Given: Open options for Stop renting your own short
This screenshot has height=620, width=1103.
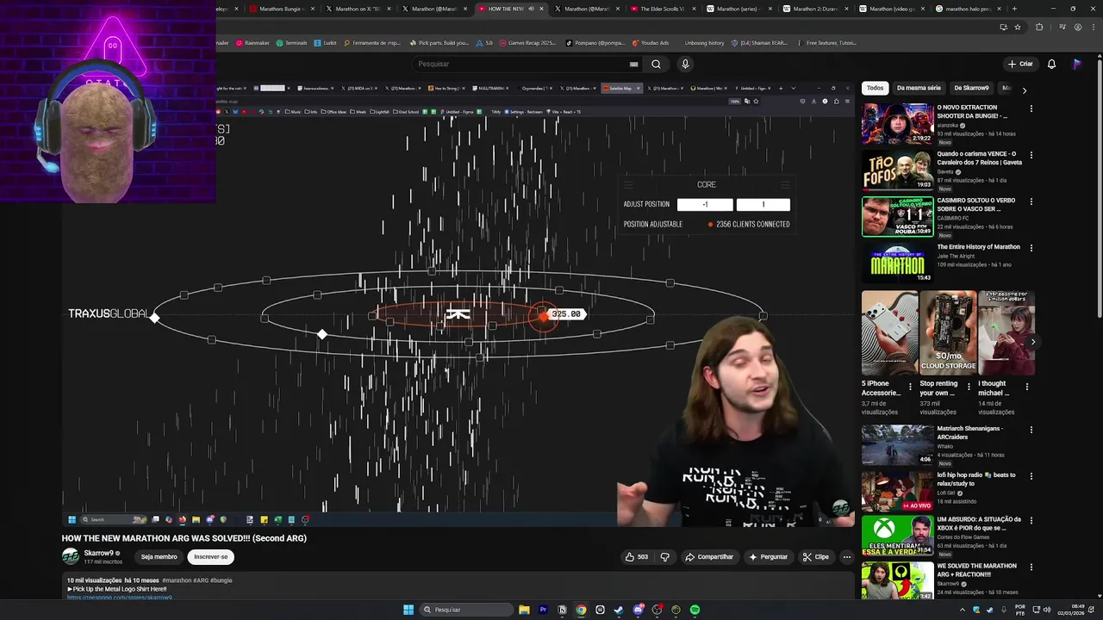Looking at the screenshot, I should pos(969,387).
